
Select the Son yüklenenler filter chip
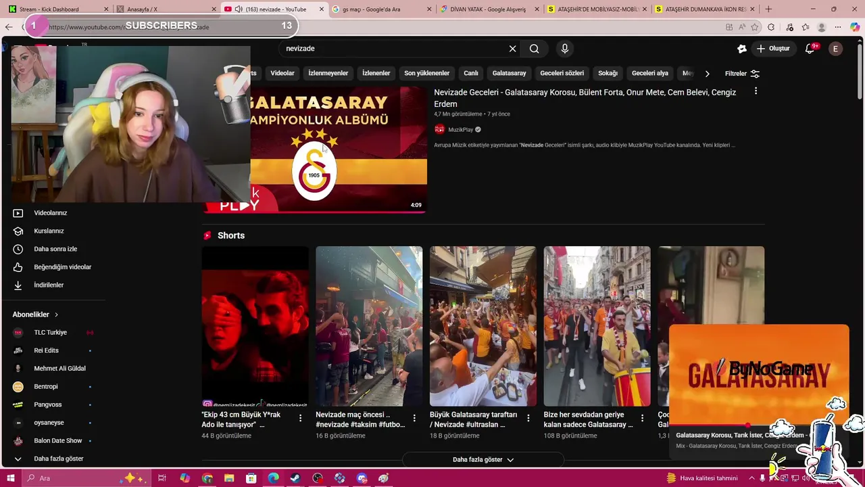coord(426,73)
